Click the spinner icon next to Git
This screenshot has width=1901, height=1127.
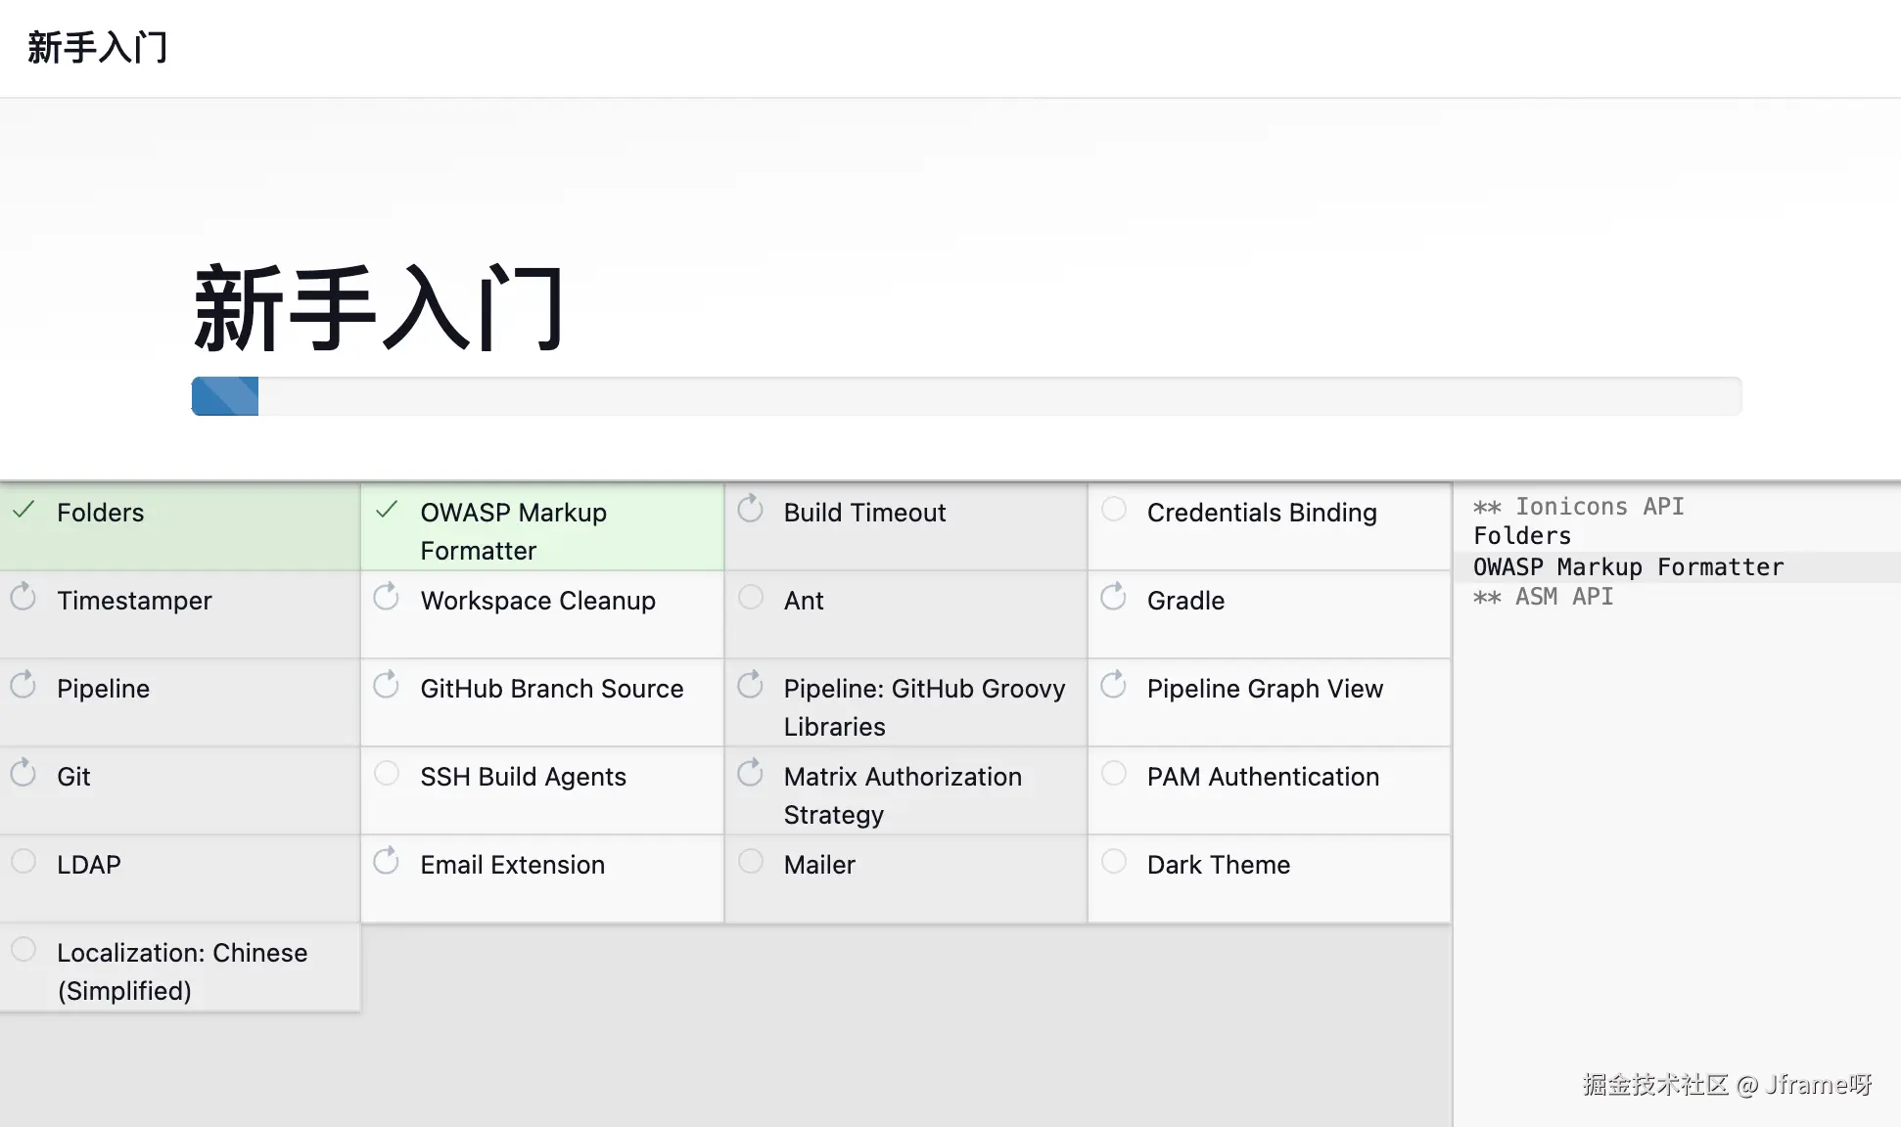tap(23, 773)
